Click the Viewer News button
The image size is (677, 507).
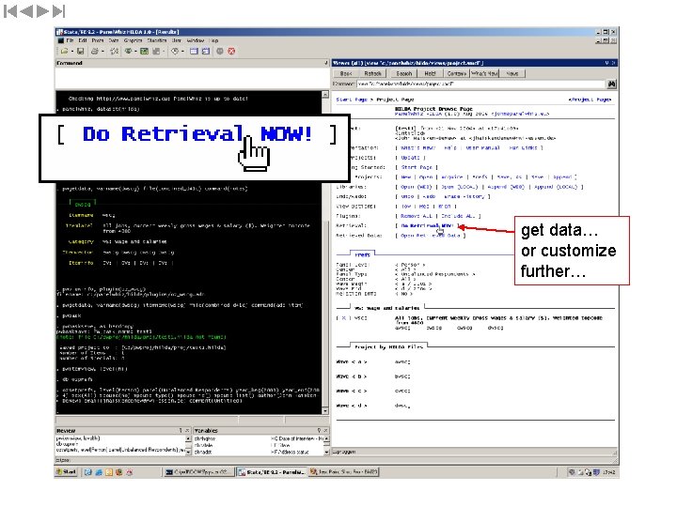[x=512, y=74]
